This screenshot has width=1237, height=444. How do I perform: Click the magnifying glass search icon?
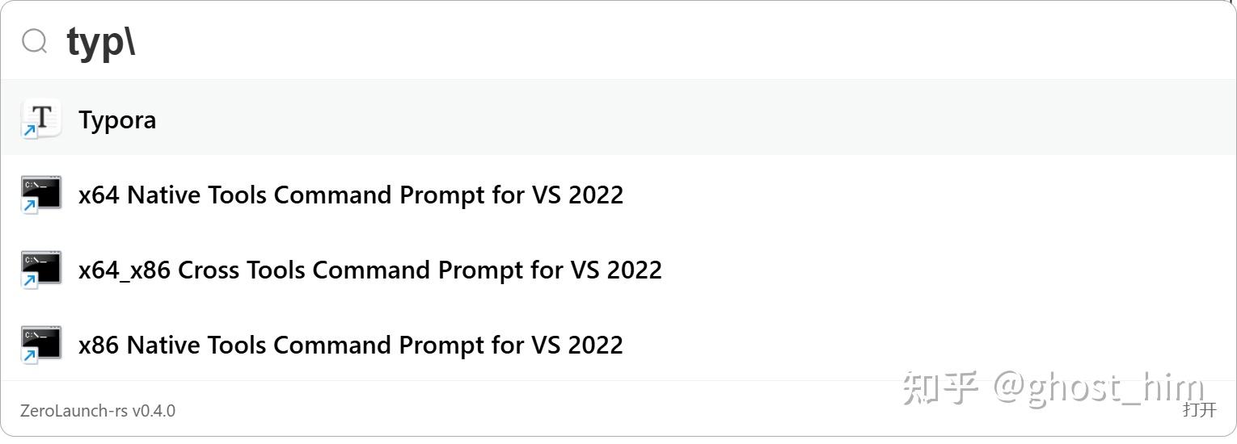coord(34,41)
